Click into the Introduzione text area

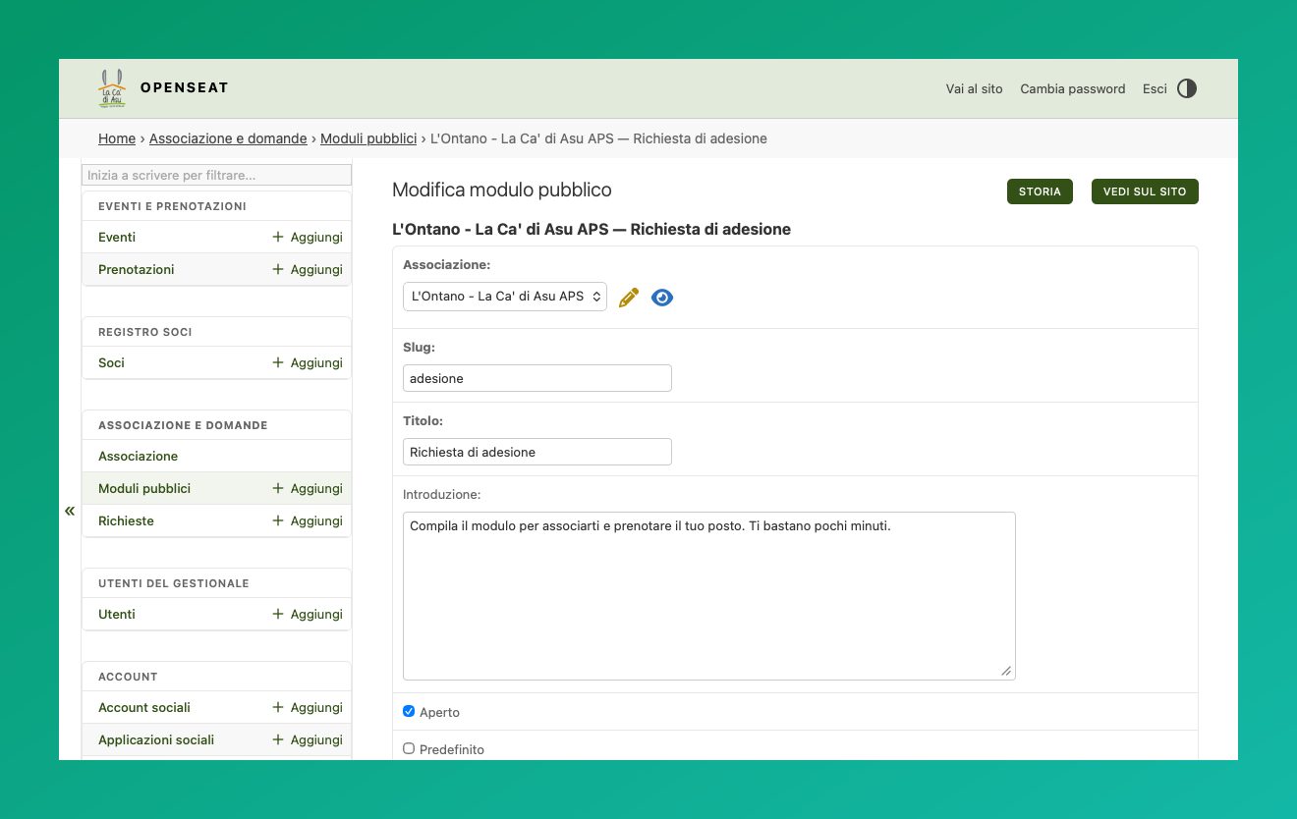(x=709, y=596)
